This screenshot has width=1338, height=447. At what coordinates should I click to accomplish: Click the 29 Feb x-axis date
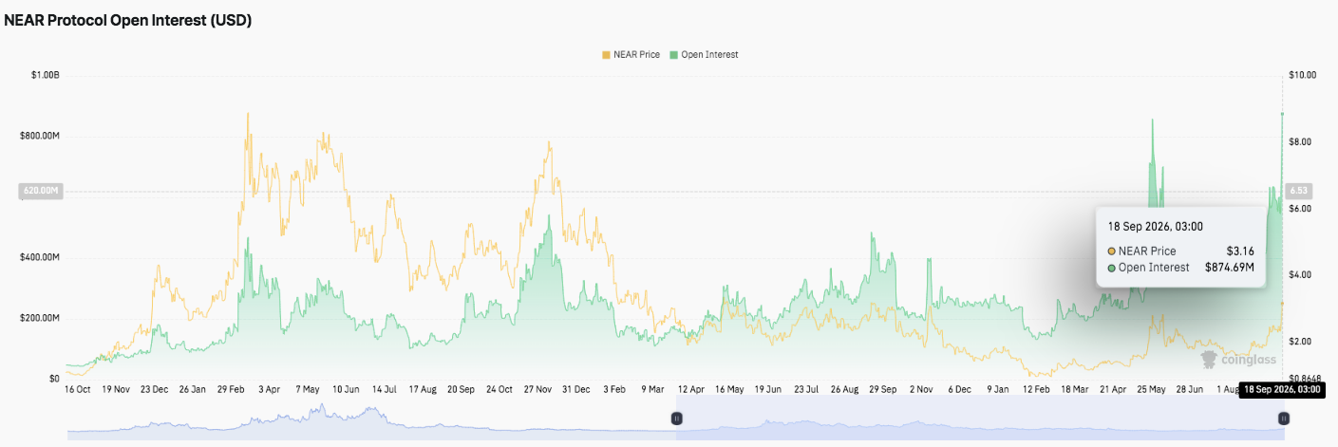[x=232, y=389]
